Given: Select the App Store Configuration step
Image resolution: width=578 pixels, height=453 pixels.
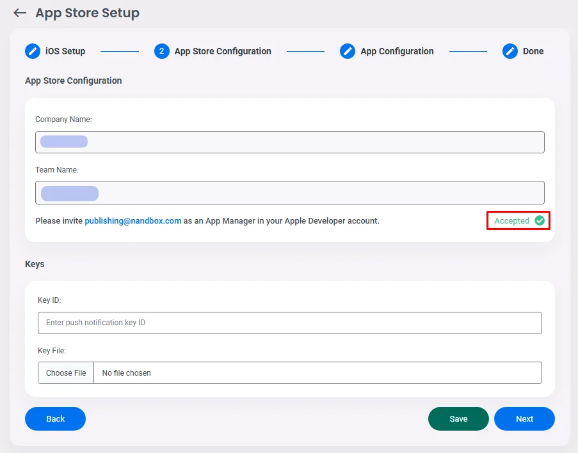Looking at the screenshot, I should 223,51.
